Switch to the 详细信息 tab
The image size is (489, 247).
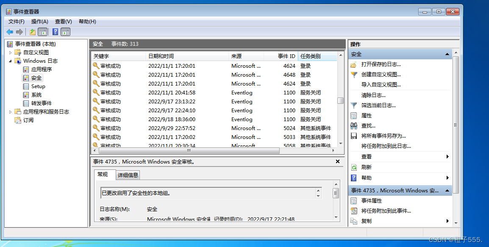pyautogui.click(x=128, y=175)
